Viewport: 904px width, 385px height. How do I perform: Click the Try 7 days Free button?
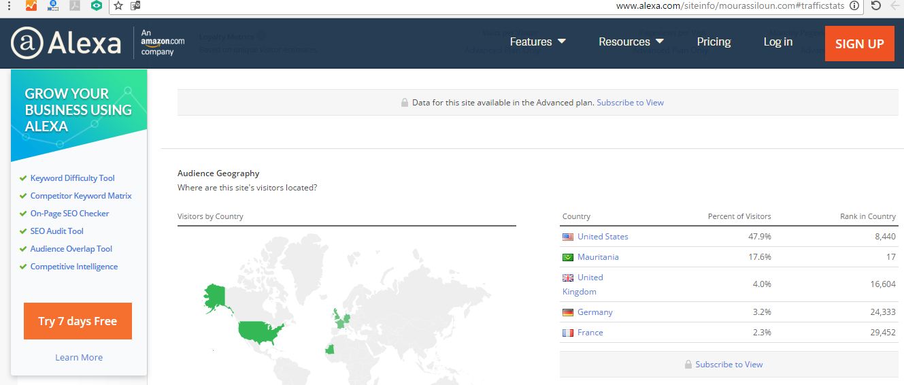coord(78,321)
